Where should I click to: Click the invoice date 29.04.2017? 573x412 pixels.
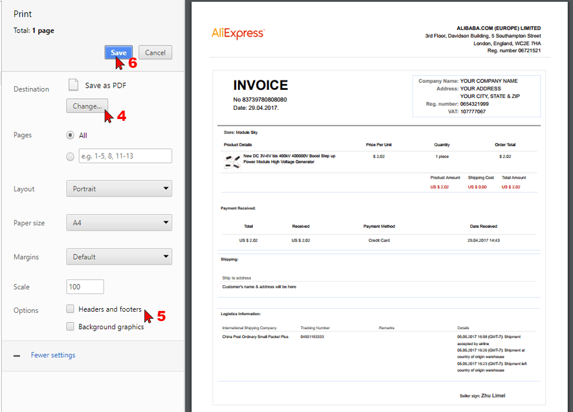click(263, 108)
